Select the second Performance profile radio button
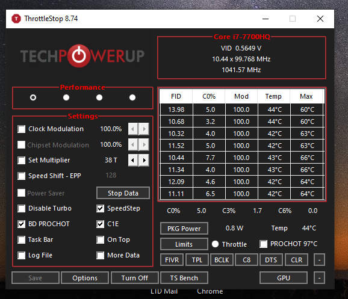 66,97
